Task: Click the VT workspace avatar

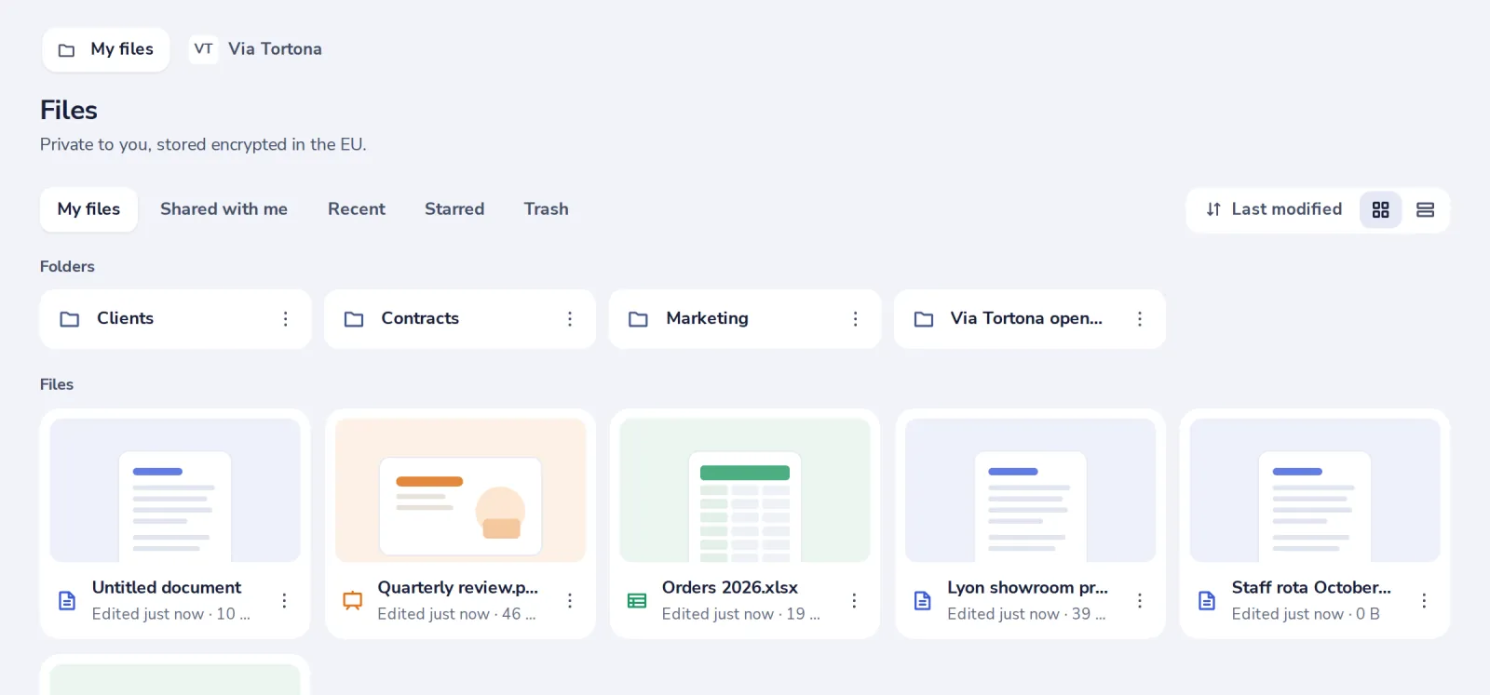Action: pyautogui.click(x=203, y=49)
